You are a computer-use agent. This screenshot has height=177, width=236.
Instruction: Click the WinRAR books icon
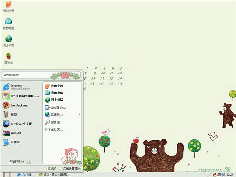pos(6,133)
